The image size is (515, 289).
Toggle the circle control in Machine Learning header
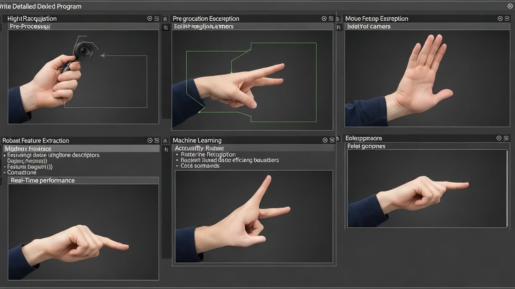click(x=325, y=140)
